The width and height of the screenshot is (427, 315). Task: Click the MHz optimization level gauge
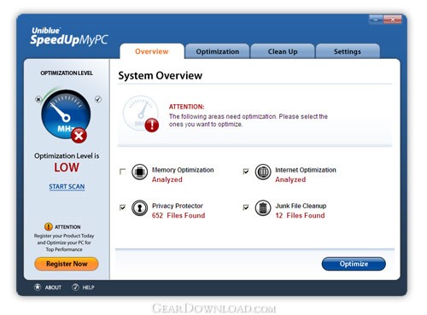click(x=66, y=114)
